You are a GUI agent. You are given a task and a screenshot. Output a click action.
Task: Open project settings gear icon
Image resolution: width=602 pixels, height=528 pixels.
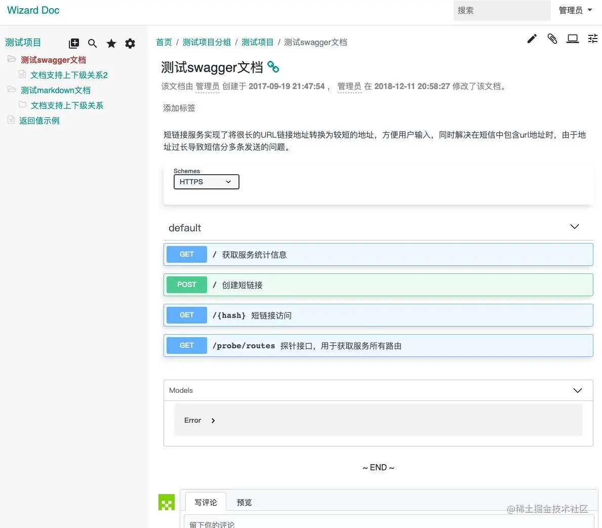130,44
